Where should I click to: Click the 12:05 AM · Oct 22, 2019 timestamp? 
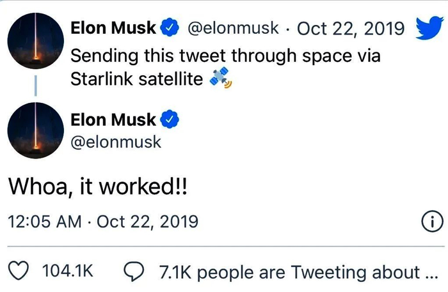coord(103,222)
